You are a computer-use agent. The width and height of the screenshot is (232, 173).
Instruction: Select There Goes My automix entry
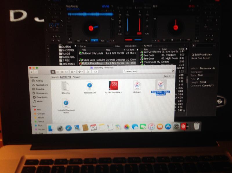(x=162, y=62)
